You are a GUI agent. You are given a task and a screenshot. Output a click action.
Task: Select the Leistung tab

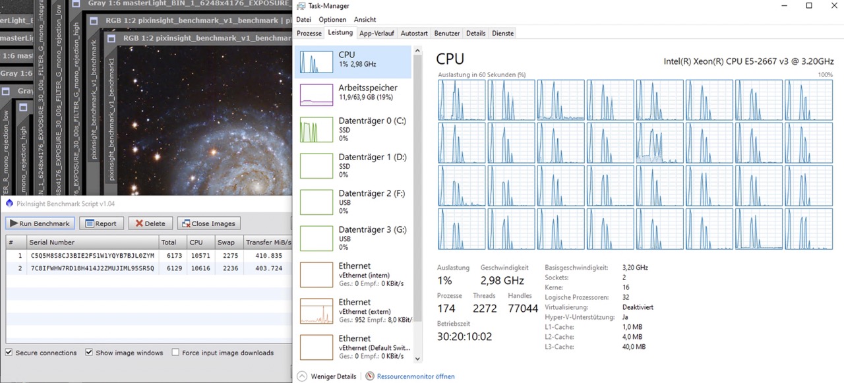click(x=340, y=33)
